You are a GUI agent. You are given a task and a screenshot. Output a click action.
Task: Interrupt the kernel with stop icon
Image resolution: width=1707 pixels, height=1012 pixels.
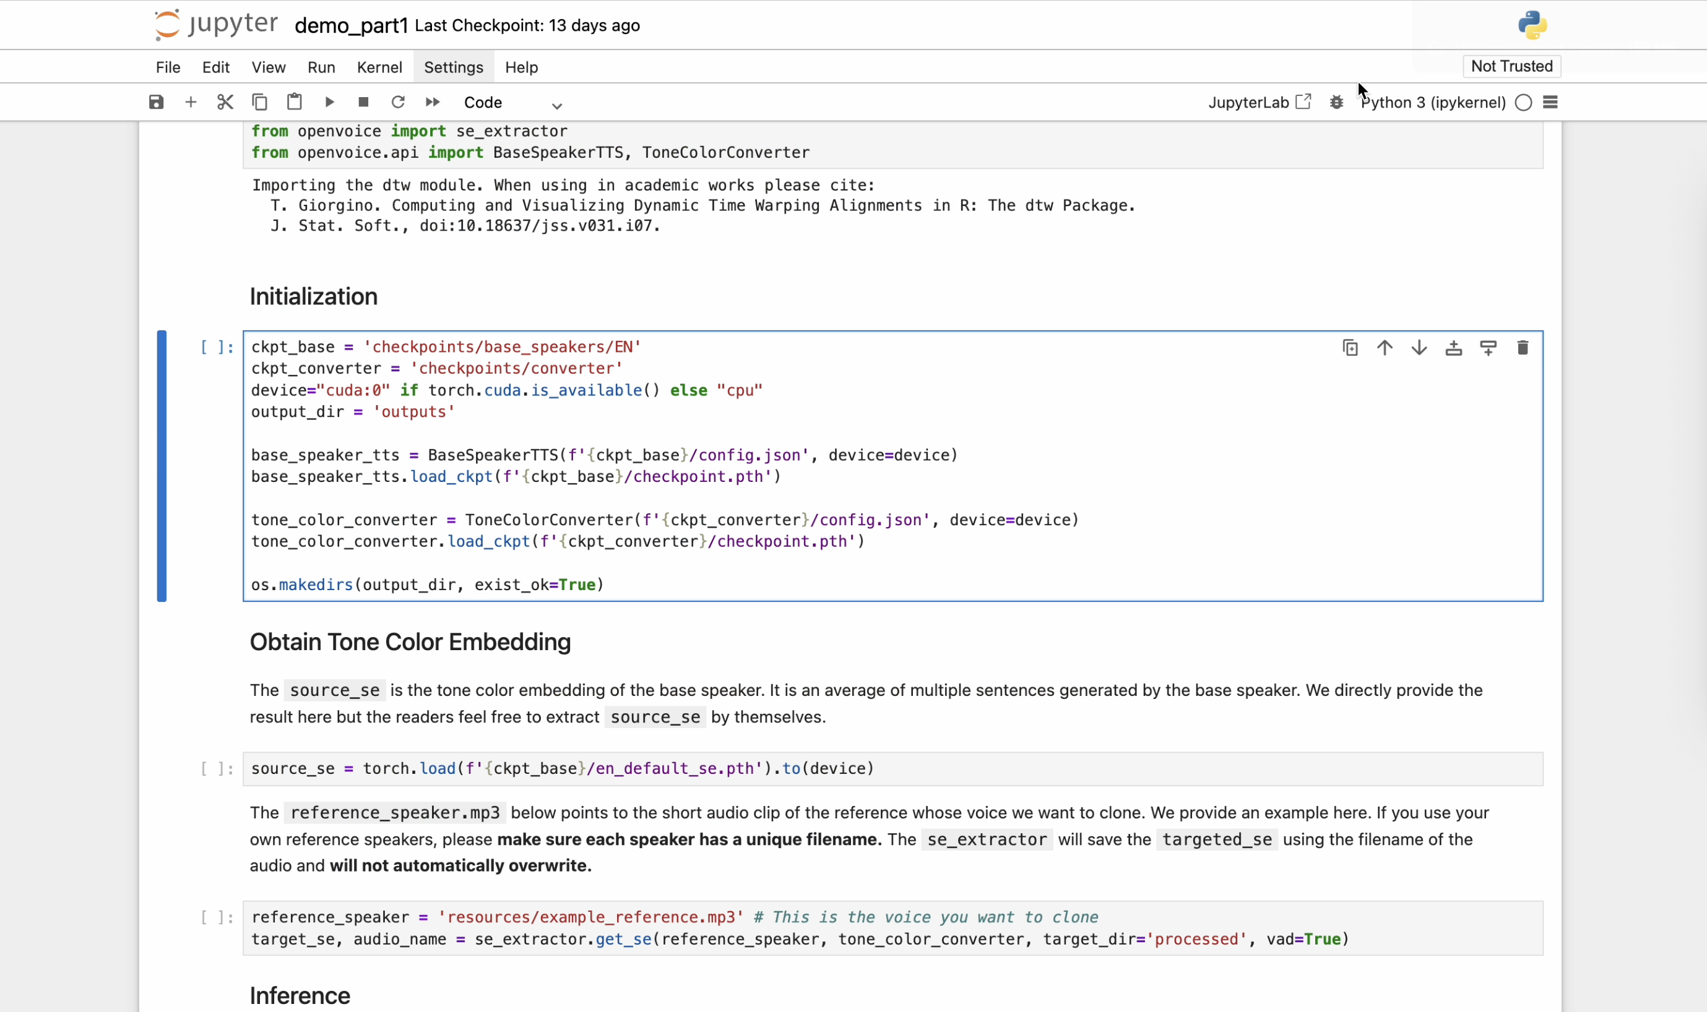pos(364,102)
